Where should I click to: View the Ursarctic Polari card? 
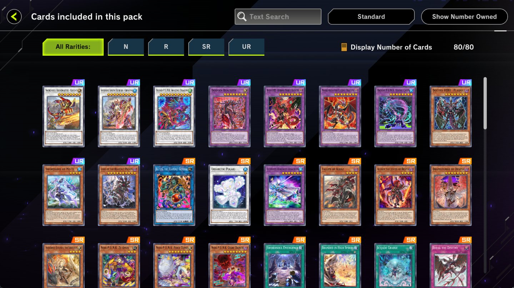pos(229,195)
